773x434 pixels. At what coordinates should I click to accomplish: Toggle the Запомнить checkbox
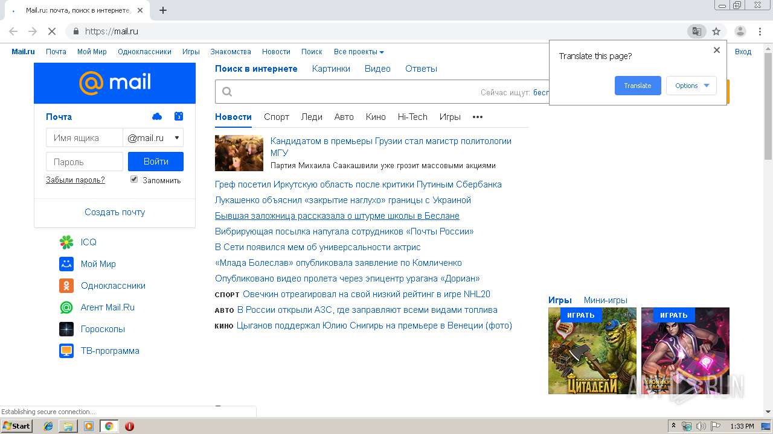pos(134,180)
